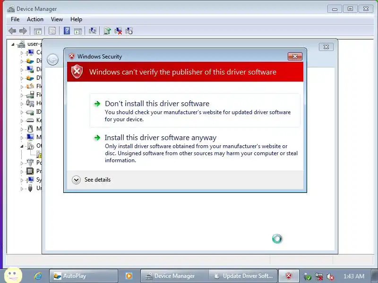The width and height of the screenshot is (378, 283).
Task: Click the Forward arrow in Device Manager toolbar
Action: 23,31
